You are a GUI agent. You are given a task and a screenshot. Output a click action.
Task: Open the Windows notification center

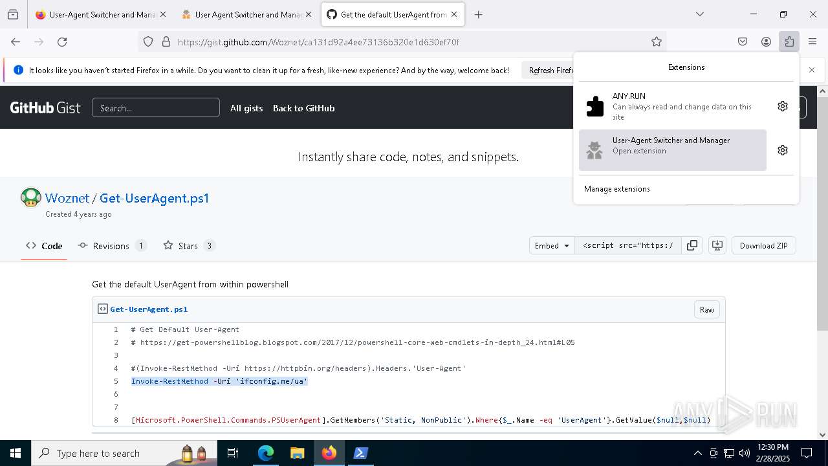807,453
